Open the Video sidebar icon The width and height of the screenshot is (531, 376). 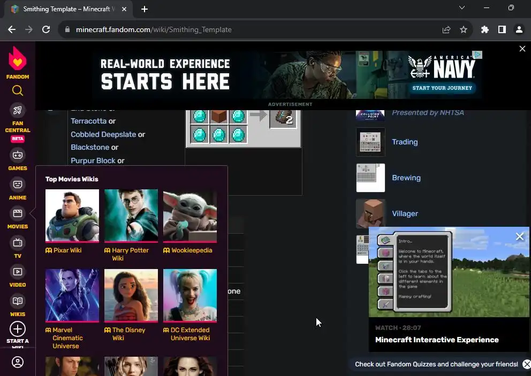pyautogui.click(x=18, y=272)
